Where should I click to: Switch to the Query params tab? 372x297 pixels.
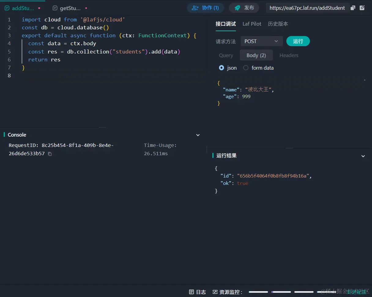click(x=226, y=55)
